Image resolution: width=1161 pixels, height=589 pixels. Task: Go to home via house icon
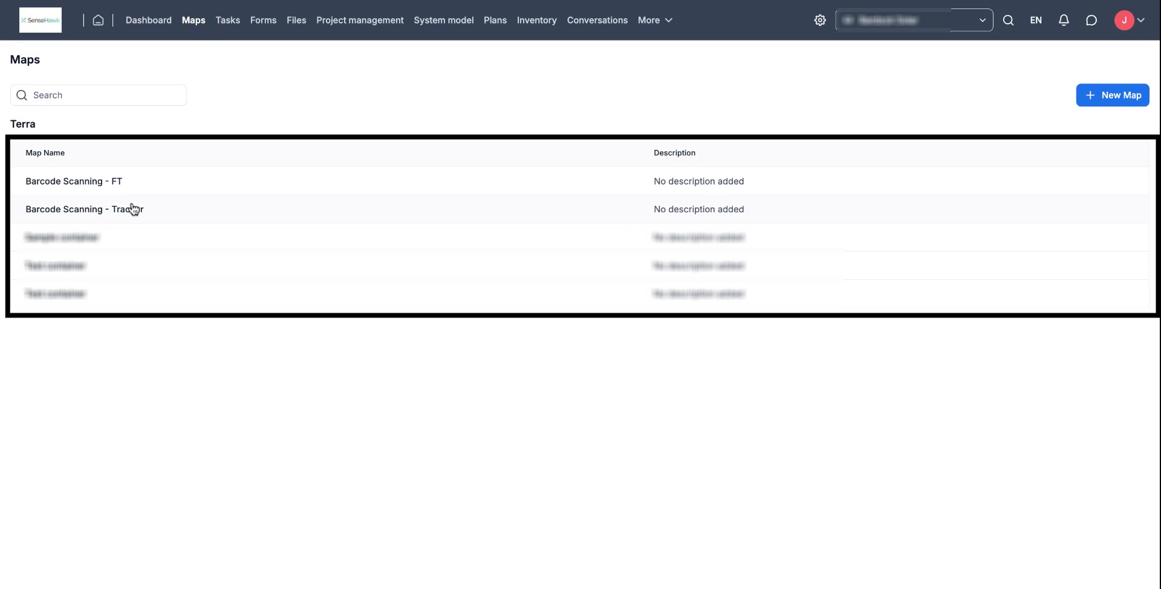pyautogui.click(x=98, y=20)
